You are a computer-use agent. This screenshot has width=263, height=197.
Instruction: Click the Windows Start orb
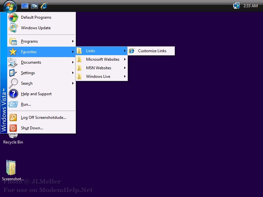[10, 6]
